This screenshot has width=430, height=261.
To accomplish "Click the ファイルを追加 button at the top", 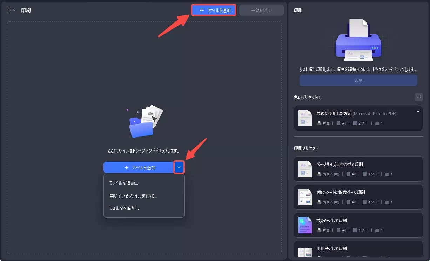I will coord(213,10).
